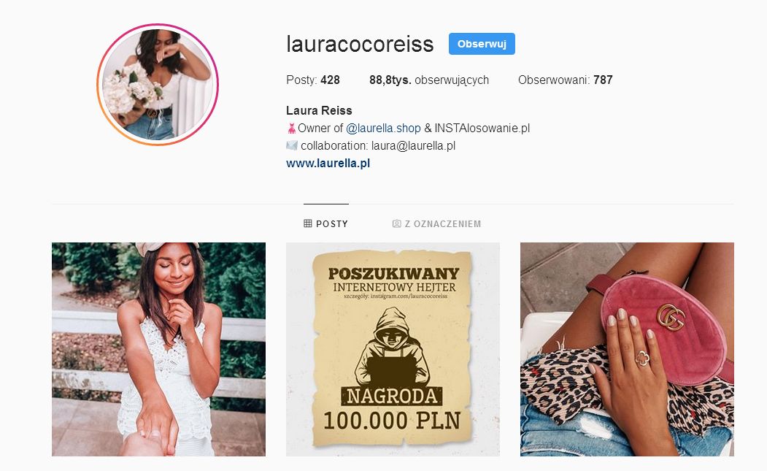
Task: Click the INSTAlosowanie.pl text in bio
Action: (482, 129)
